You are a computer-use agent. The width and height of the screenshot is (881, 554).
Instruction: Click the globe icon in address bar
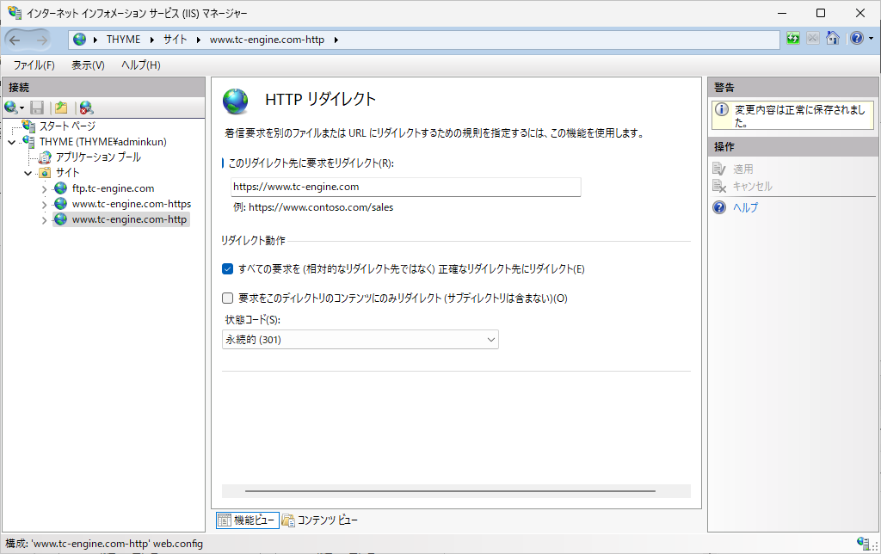click(x=80, y=40)
